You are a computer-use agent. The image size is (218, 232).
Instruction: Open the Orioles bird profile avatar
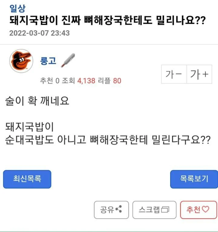point(21,61)
